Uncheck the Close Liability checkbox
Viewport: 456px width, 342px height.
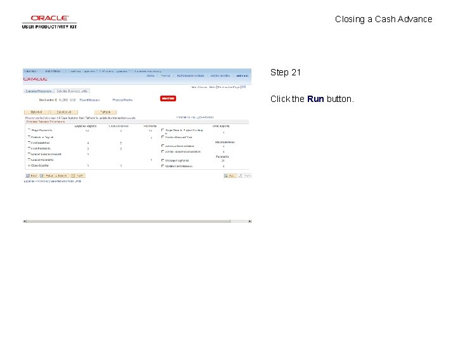pyautogui.click(x=29, y=165)
